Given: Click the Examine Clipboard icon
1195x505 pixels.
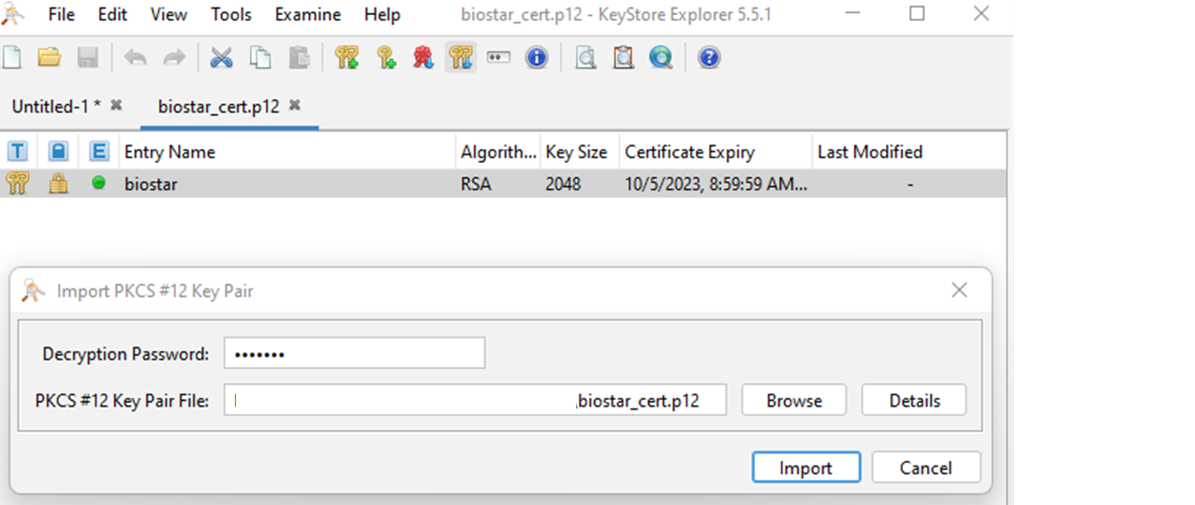Looking at the screenshot, I should click(x=624, y=58).
